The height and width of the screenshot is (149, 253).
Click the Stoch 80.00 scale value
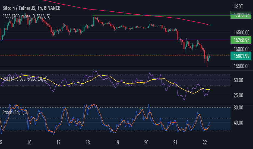point(238,108)
